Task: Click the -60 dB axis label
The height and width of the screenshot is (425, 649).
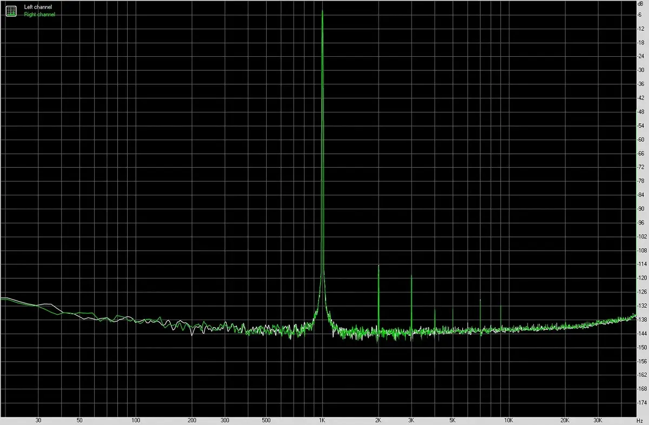Action: (x=643, y=139)
